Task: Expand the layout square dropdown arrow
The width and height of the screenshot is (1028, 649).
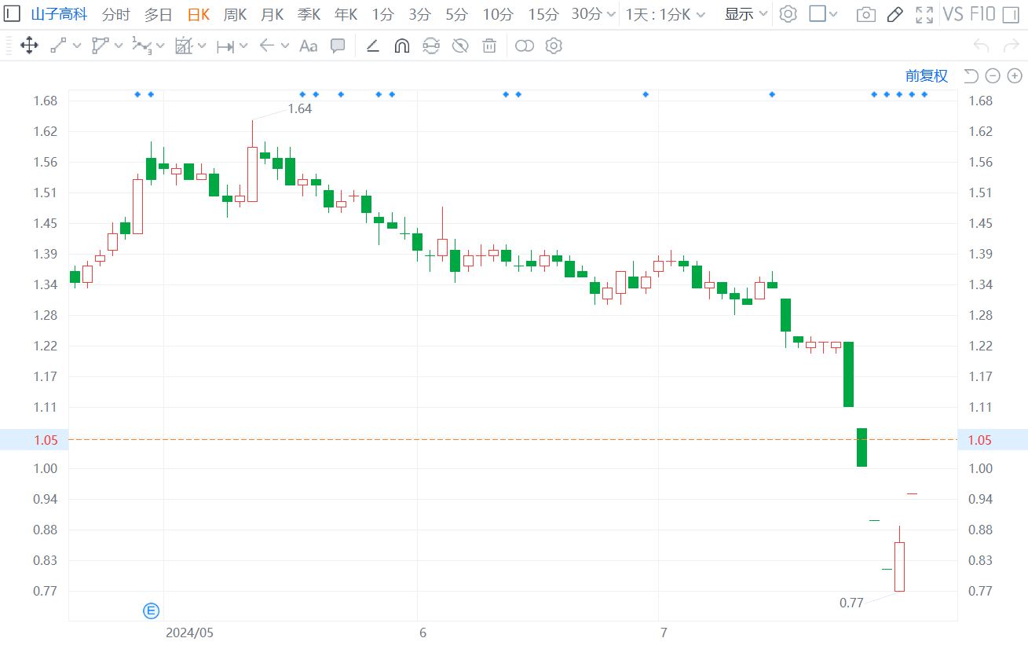Action: (833, 15)
